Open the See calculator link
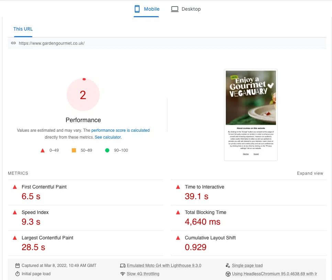This screenshot has width=332, height=280. [x=108, y=137]
